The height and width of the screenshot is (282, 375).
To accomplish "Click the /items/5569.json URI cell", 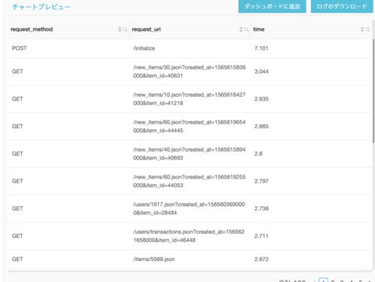I will tap(154, 259).
